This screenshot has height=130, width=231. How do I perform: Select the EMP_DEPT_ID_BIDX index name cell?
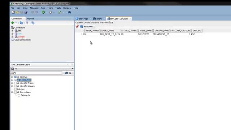tap(110, 34)
